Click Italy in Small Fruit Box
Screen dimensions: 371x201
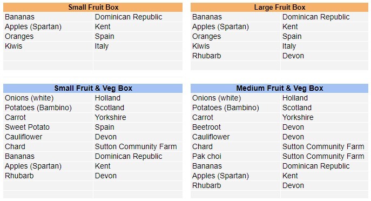point(138,46)
